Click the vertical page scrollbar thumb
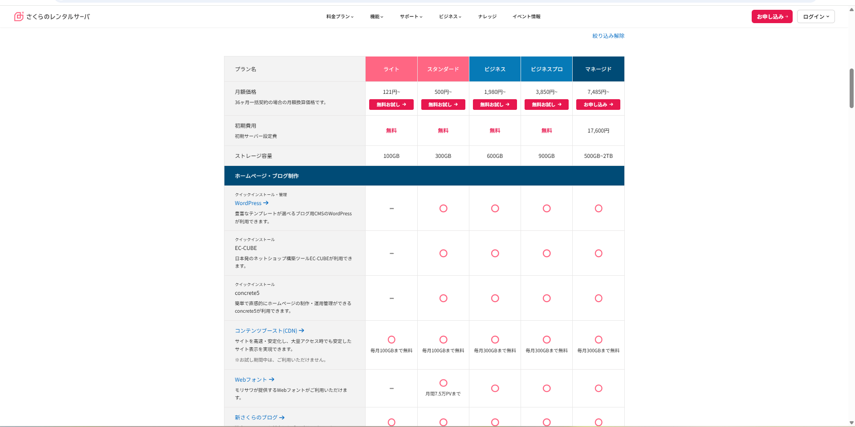The height and width of the screenshot is (427, 855). 851,88
